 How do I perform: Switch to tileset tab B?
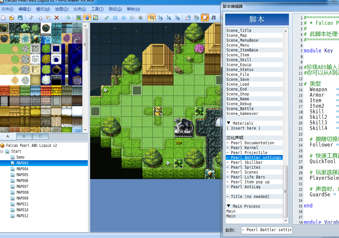pos(24,136)
